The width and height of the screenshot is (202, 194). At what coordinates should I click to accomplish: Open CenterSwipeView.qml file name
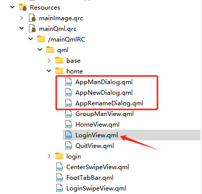point(98,167)
